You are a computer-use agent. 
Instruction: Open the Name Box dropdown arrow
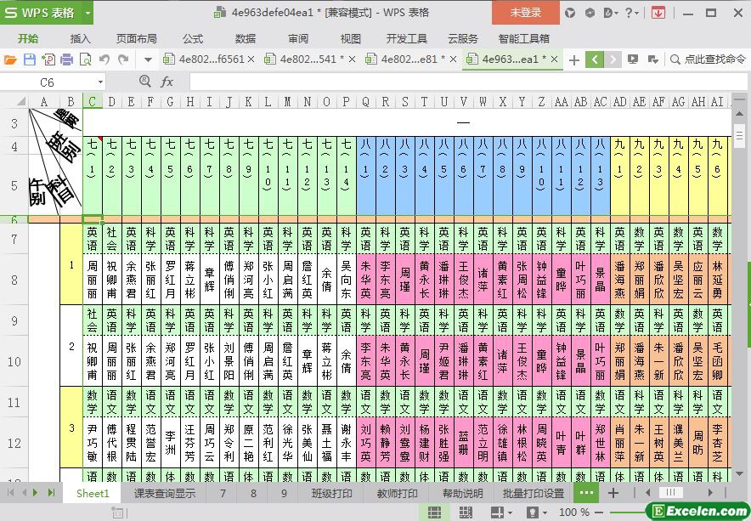click(100, 82)
